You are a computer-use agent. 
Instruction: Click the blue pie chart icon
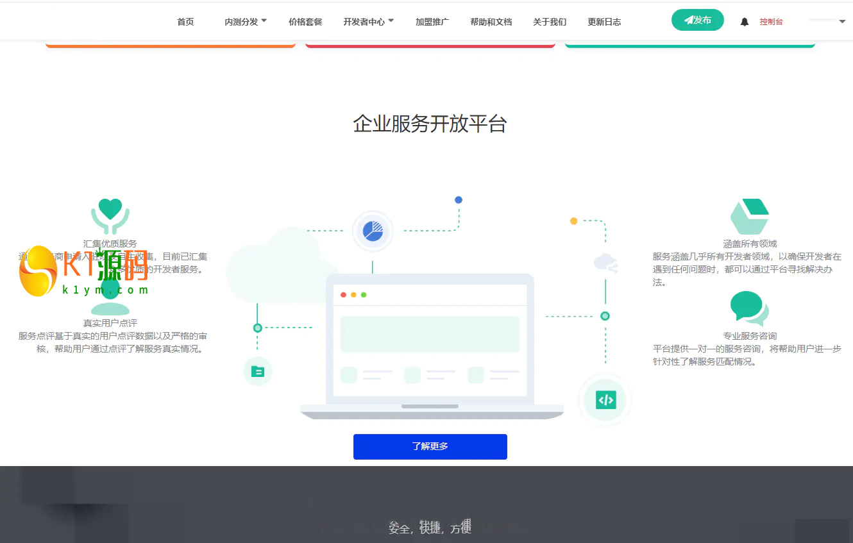click(373, 231)
